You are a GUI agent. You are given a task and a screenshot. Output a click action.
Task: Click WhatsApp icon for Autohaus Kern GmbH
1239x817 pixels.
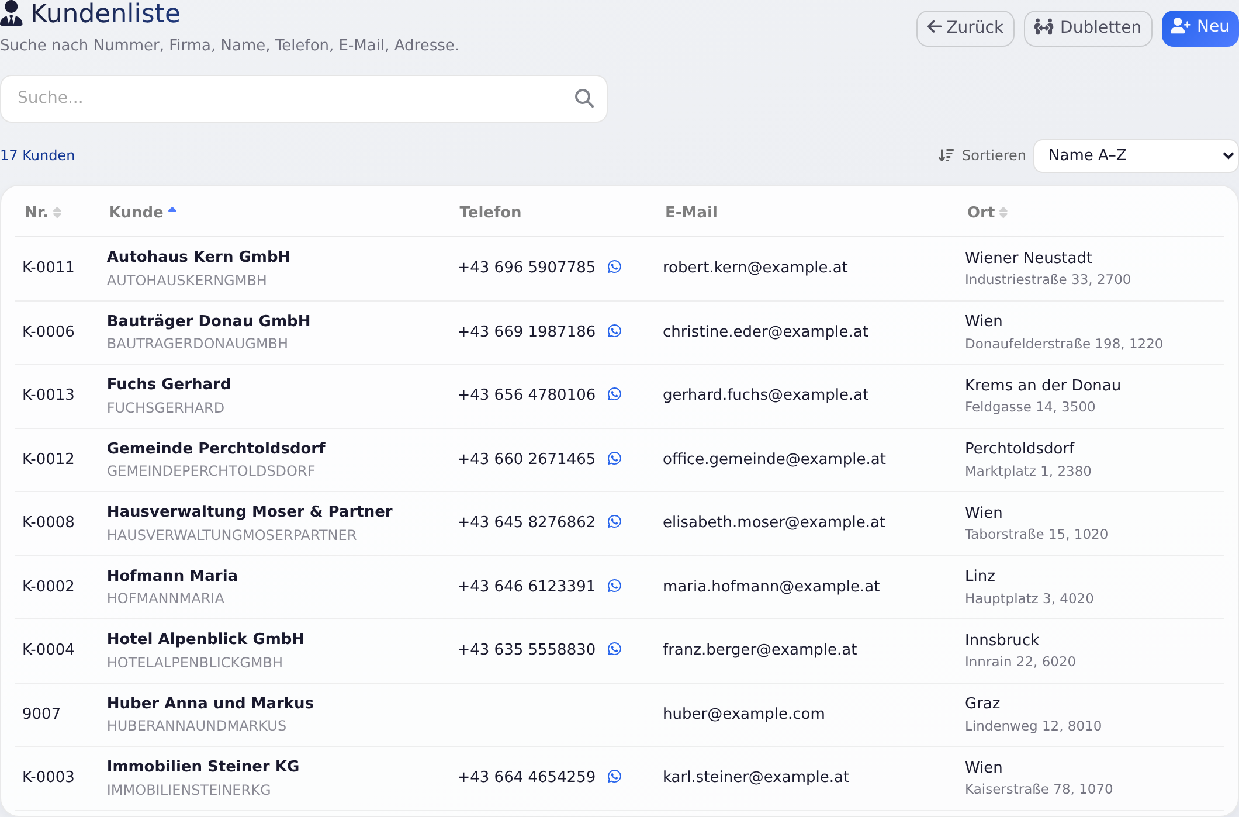614,267
